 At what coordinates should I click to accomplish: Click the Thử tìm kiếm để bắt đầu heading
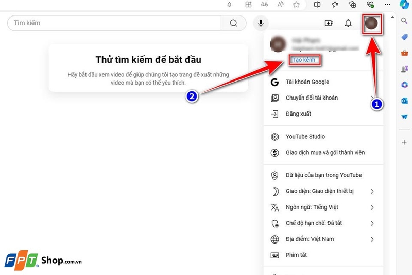(x=148, y=60)
